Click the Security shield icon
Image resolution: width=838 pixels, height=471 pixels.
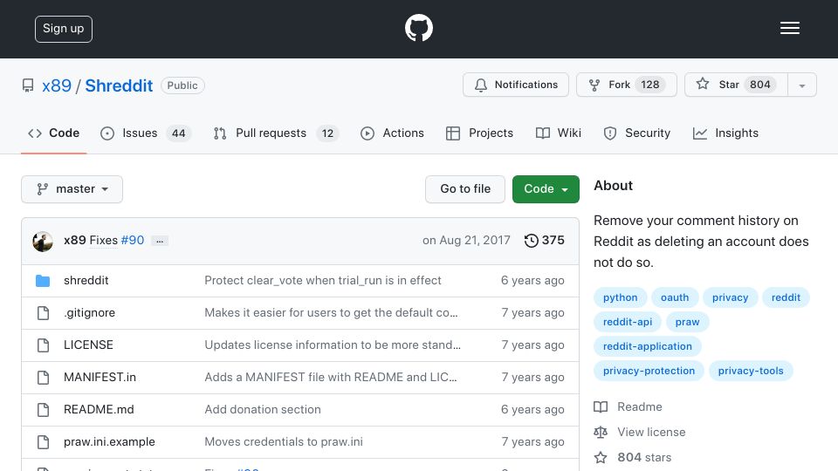click(610, 133)
